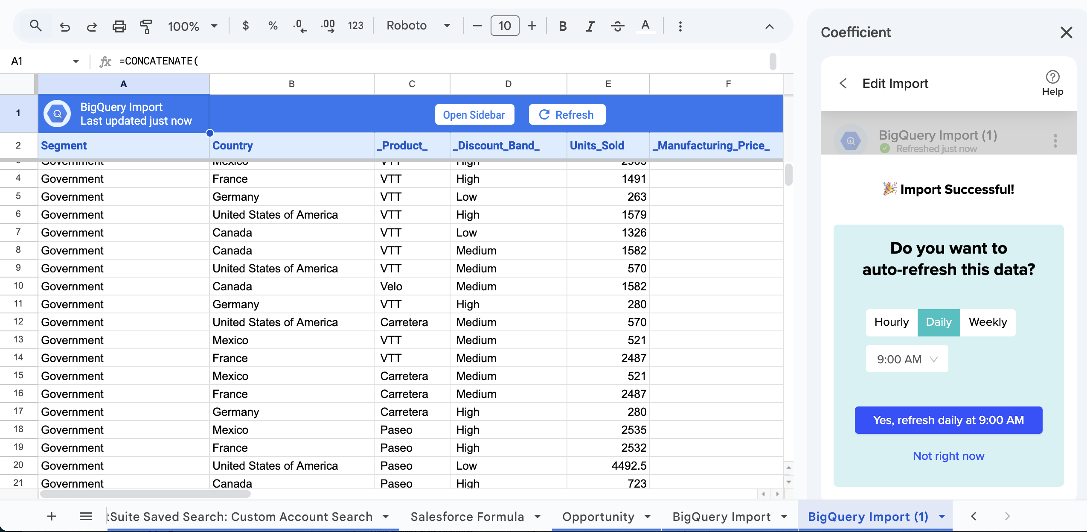Open the 9:00 AM time dropdown
The width and height of the screenshot is (1087, 532).
(907, 359)
